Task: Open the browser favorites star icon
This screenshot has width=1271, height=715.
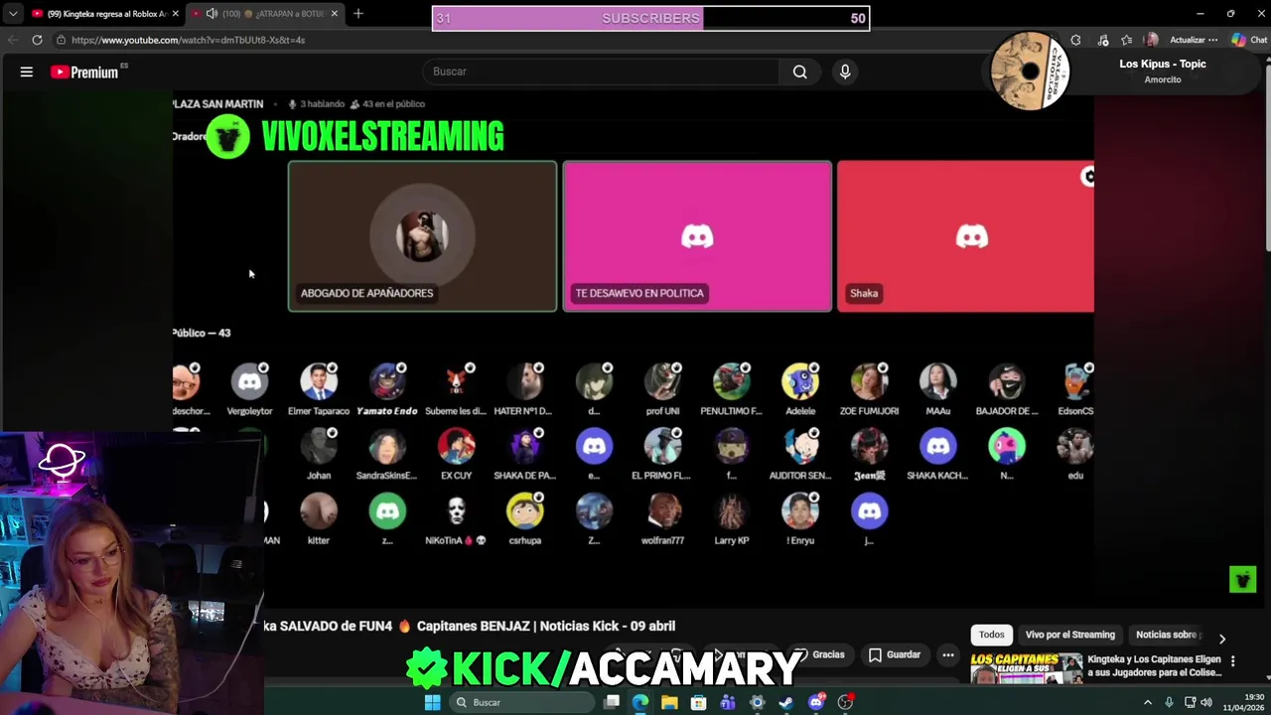Action: click(x=1126, y=40)
